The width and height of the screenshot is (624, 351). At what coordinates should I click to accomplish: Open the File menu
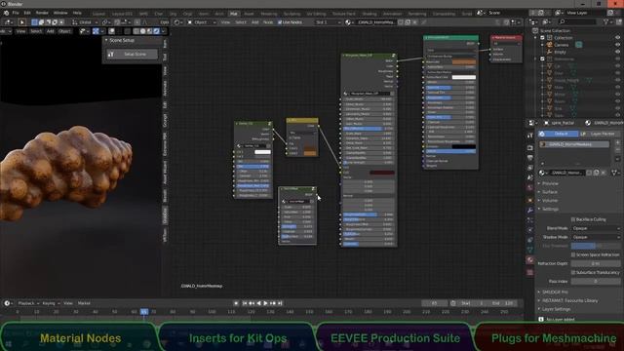(16, 13)
